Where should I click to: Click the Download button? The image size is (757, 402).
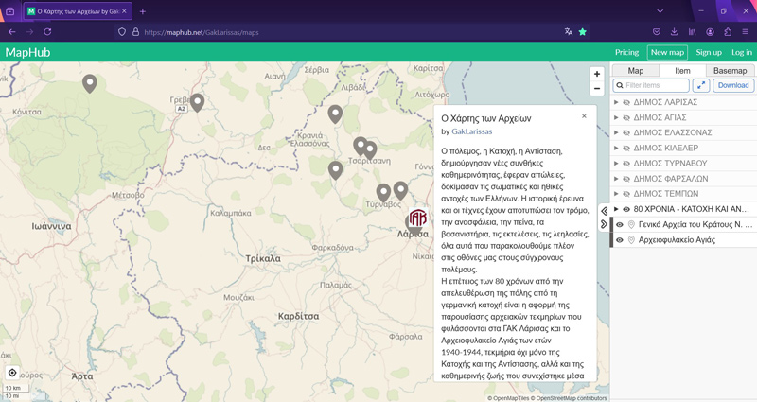click(732, 86)
